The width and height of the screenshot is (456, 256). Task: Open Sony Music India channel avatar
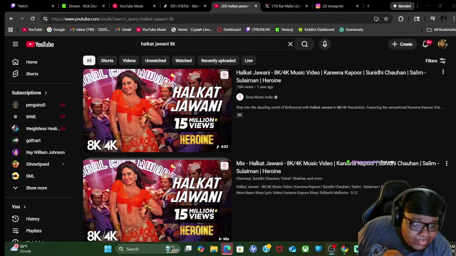coord(240,97)
